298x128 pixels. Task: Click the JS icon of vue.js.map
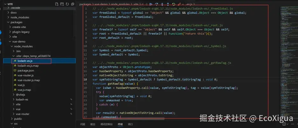click(15, 90)
